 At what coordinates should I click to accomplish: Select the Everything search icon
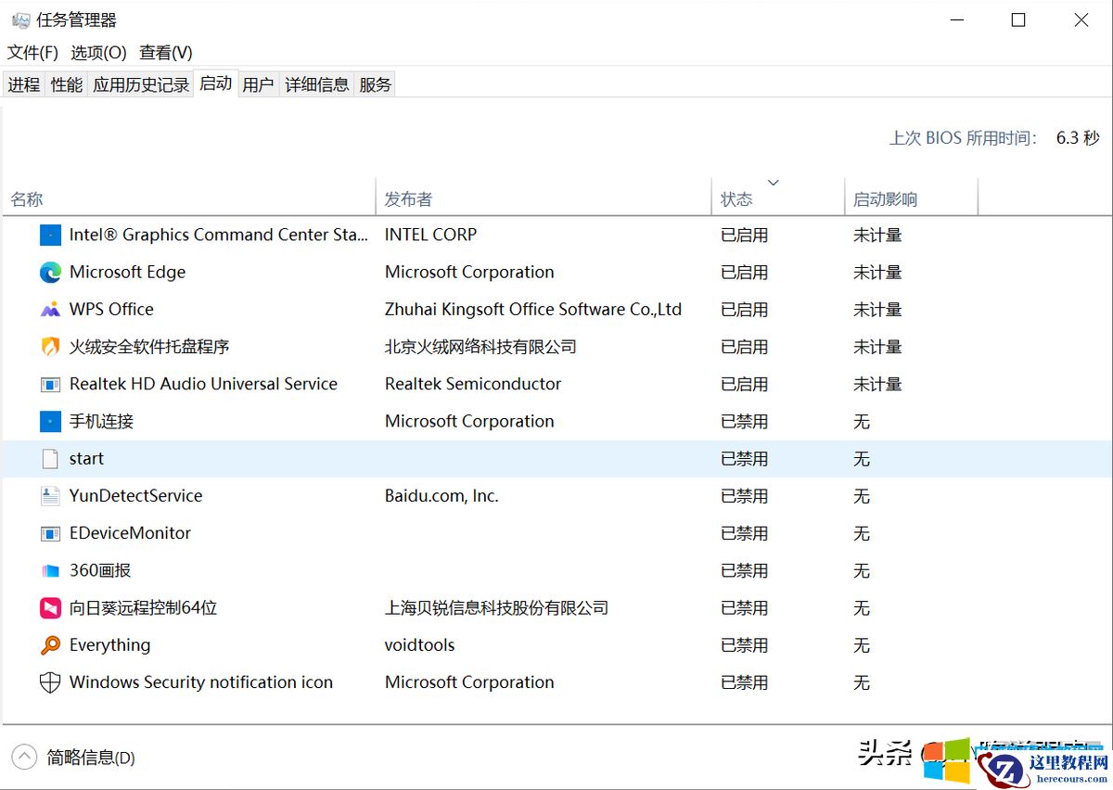(x=50, y=644)
